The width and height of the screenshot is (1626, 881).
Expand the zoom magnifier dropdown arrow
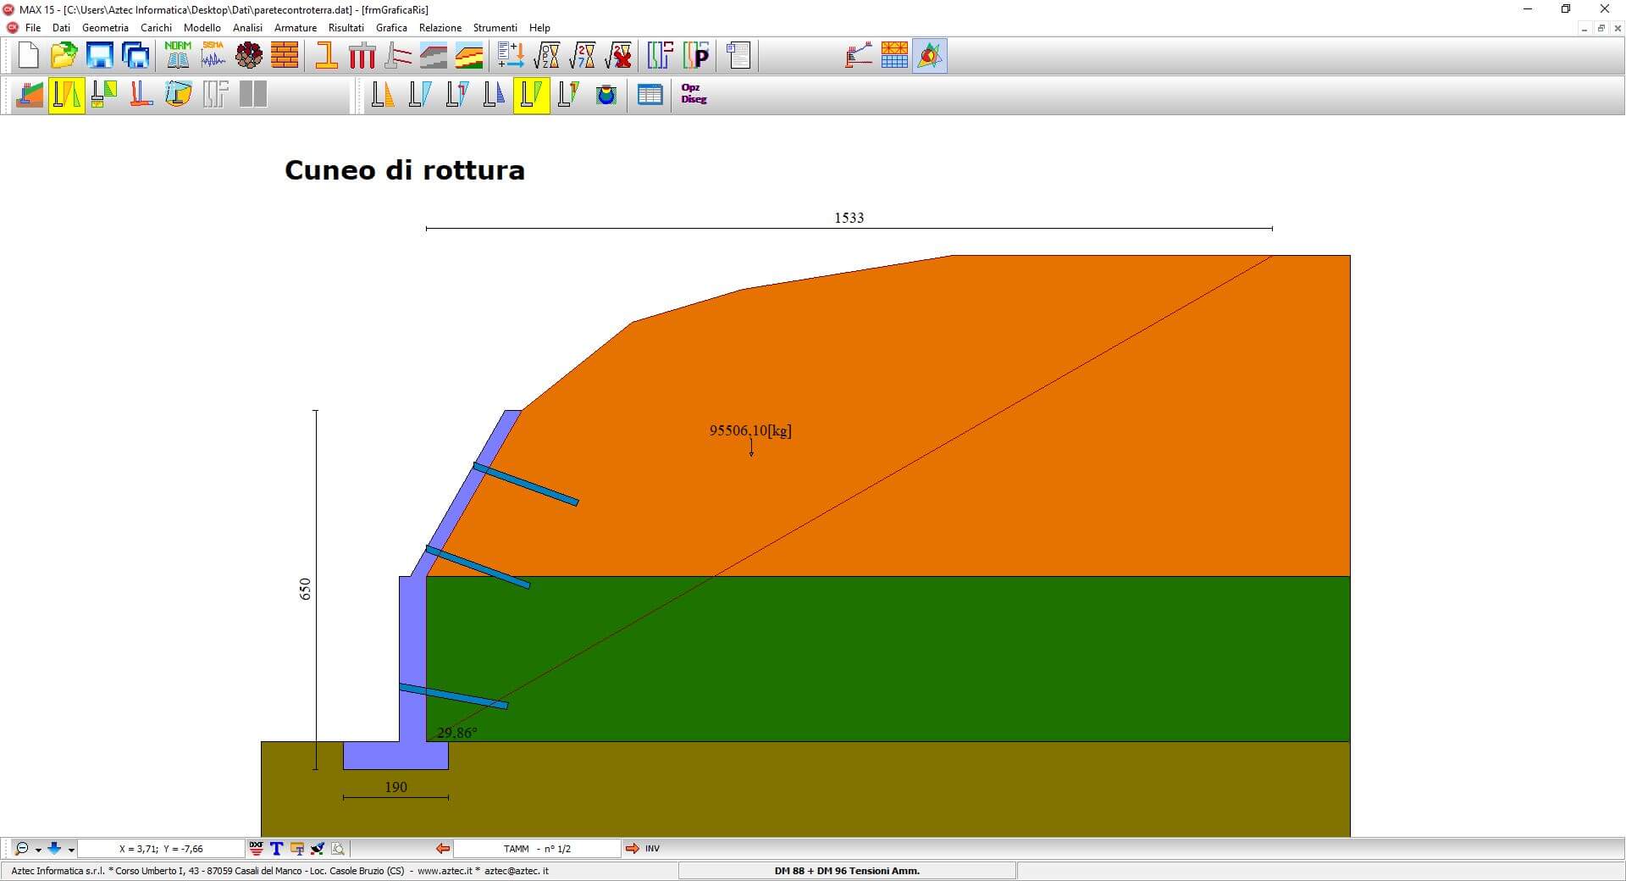tap(38, 850)
